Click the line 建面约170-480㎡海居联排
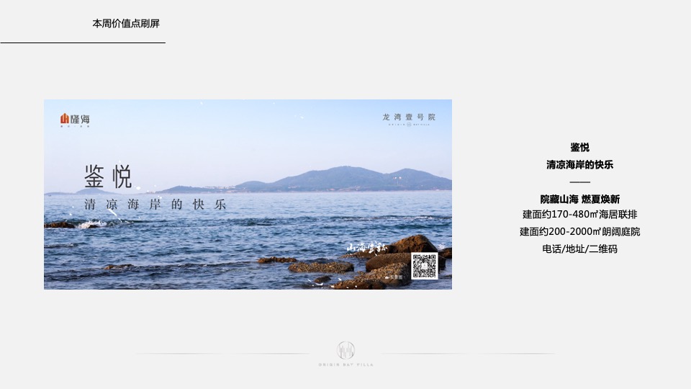 579,215
